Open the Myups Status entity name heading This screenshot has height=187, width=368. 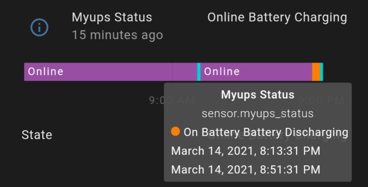point(112,17)
